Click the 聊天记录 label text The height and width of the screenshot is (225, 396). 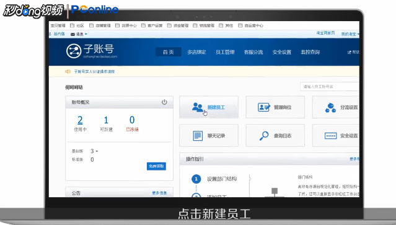coord(216,136)
